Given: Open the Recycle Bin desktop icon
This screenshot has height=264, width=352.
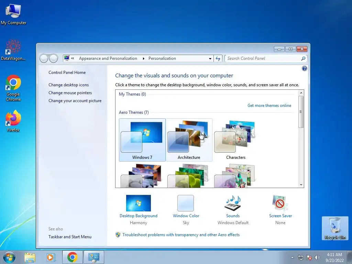Looking at the screenshot, I should pyautogui.click(x=335, y=228).
